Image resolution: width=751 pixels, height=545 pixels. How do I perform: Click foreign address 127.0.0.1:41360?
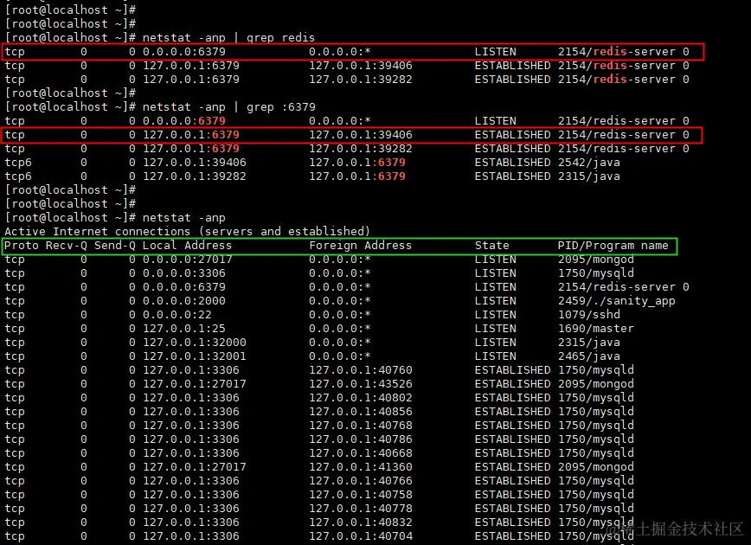click(360, 467)
